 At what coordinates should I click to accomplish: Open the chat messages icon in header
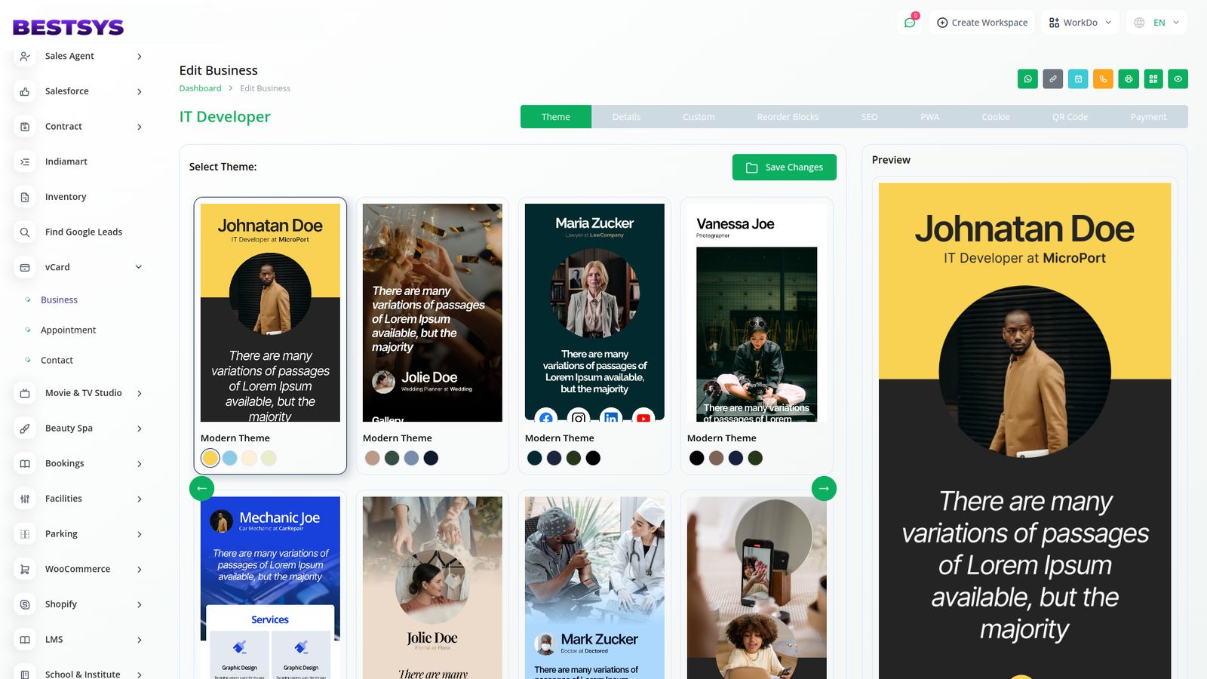910,23
